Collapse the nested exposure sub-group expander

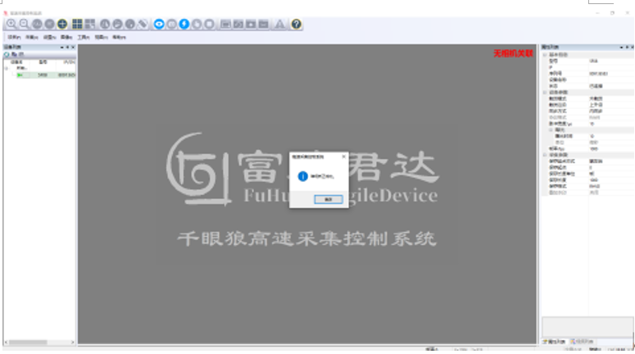pyautogui.click(x=551, y=130)
